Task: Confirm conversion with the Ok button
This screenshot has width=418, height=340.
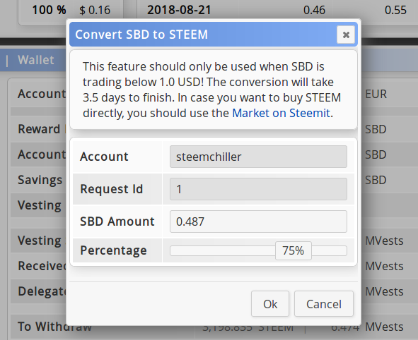Action: pos(270,304)
